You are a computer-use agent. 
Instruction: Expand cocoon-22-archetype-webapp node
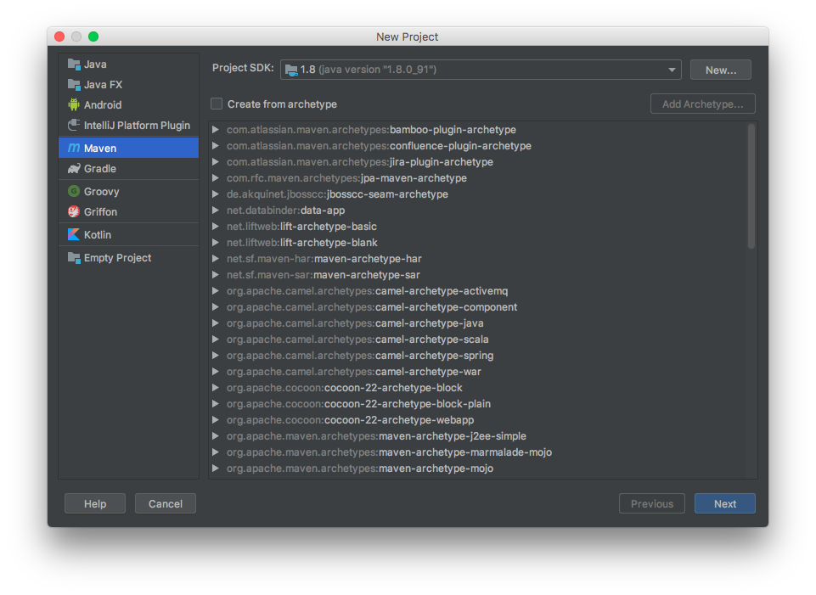pyautogui.click(x=216, y=419)
